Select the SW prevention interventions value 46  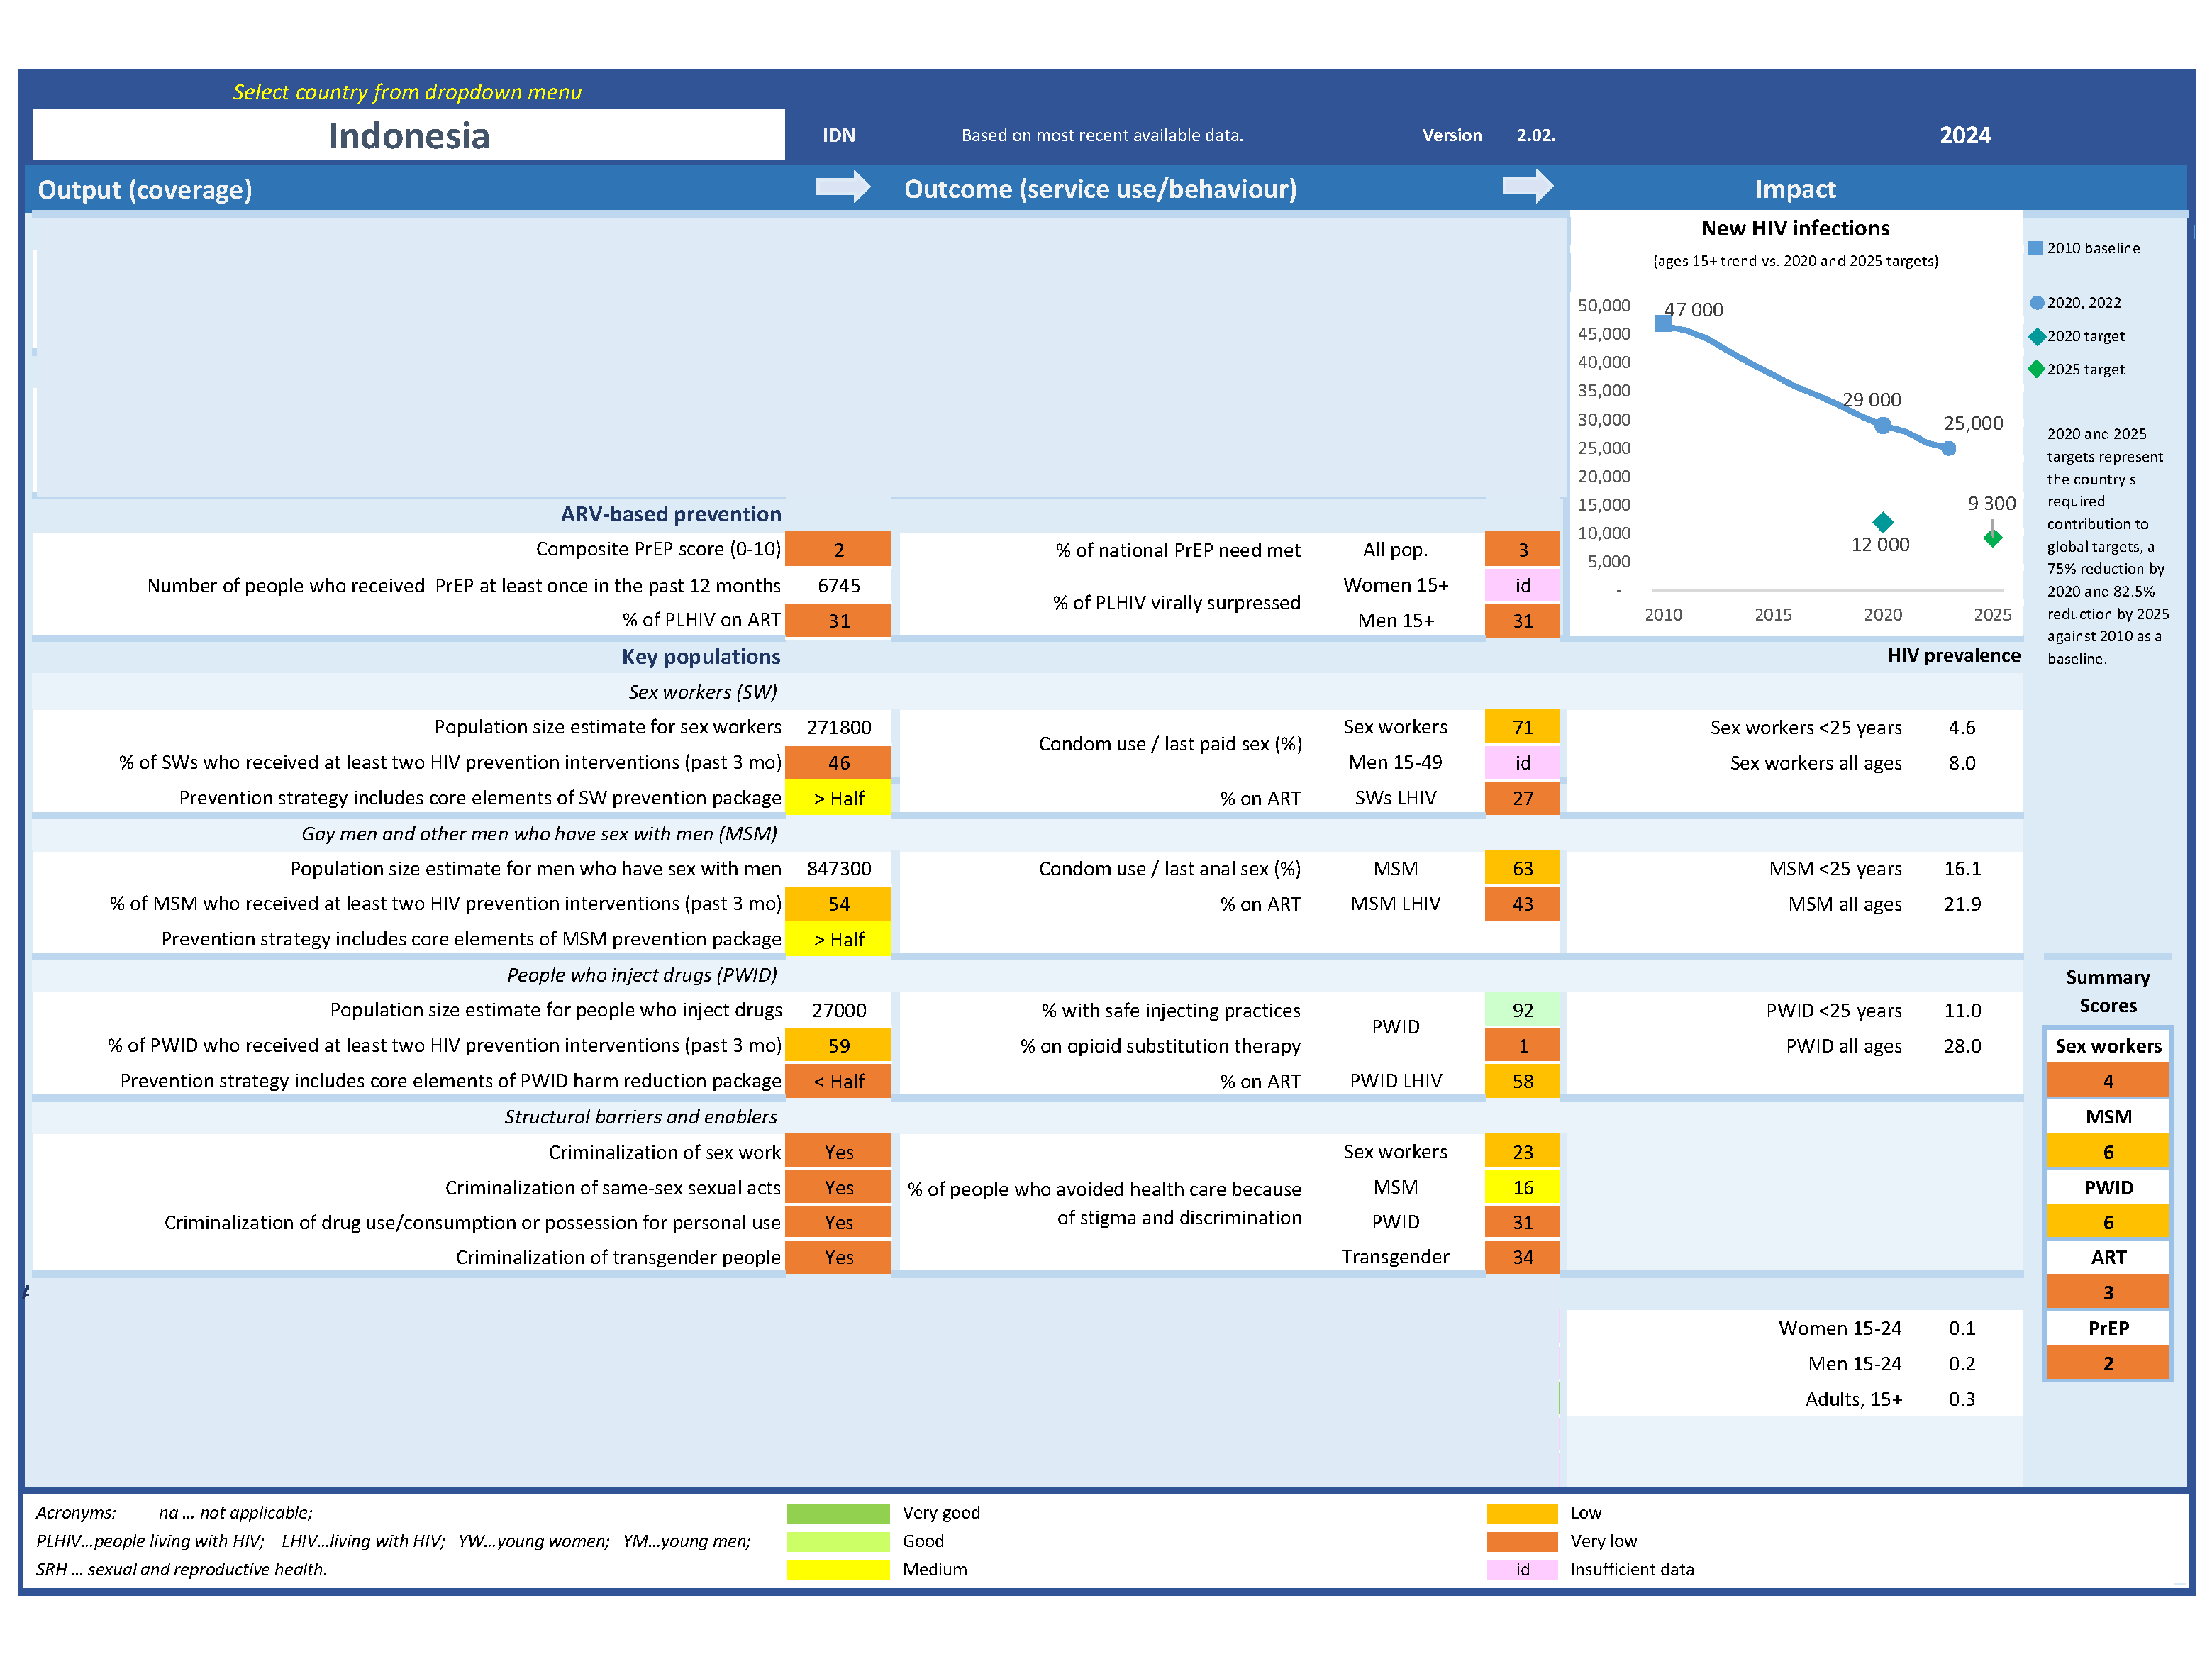coord(838,763)
